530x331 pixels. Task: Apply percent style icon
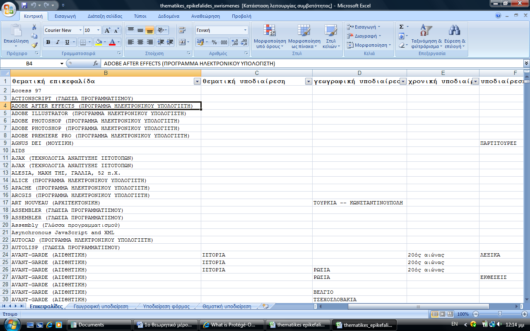214,42
